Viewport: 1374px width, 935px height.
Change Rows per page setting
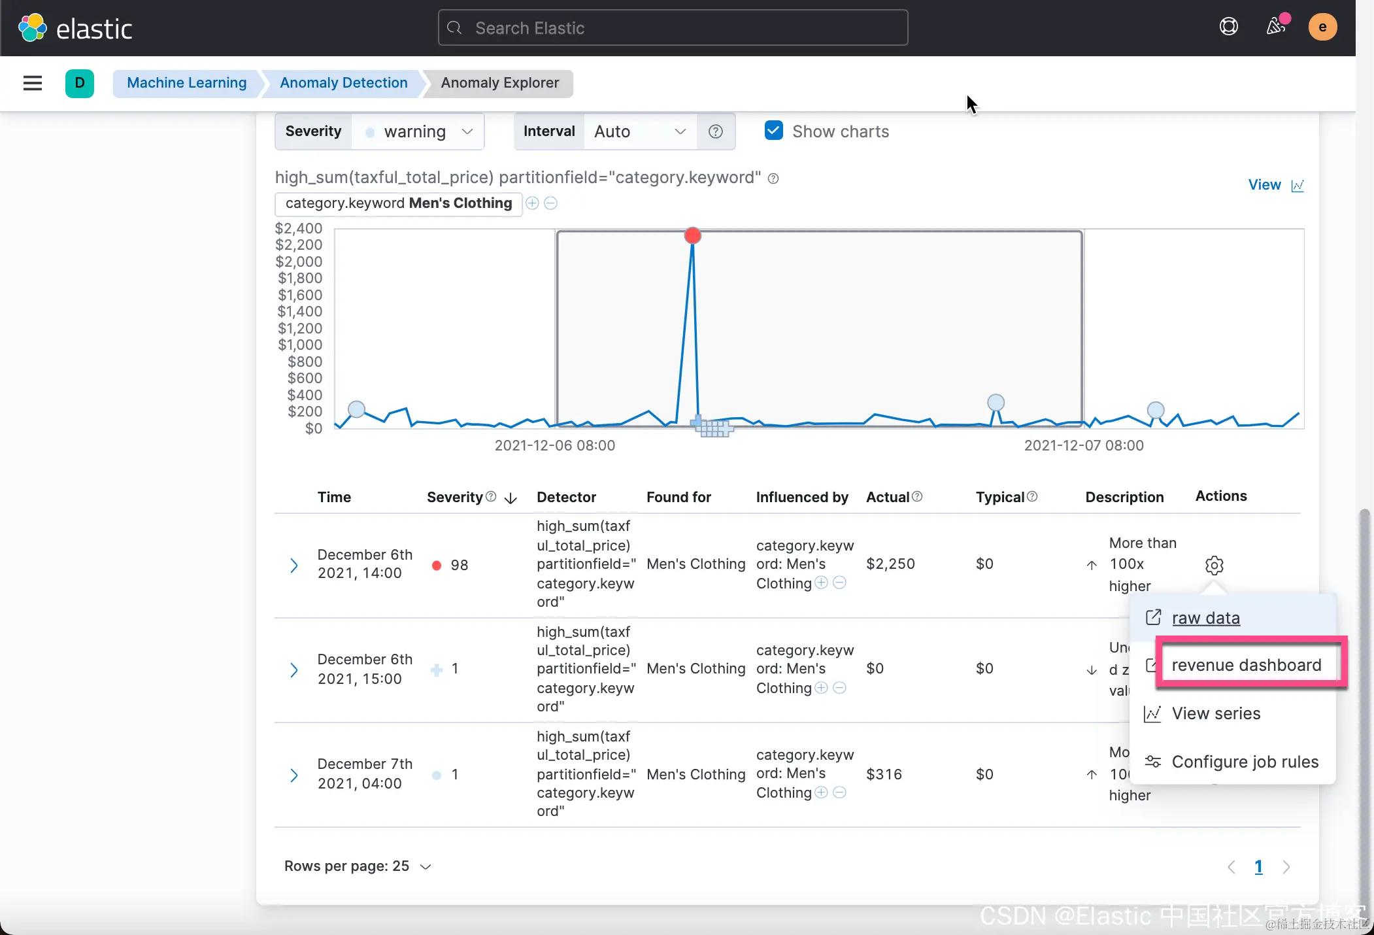coord(358,866)
